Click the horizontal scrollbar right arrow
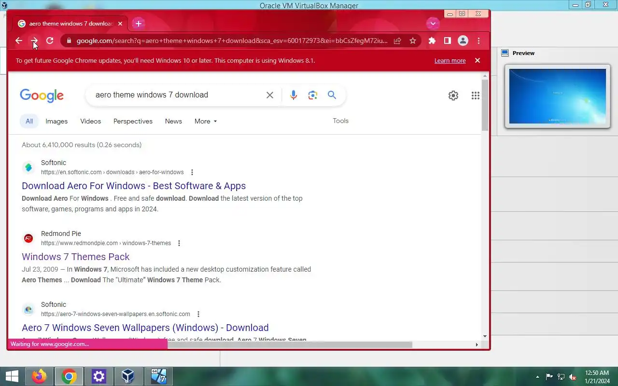The width and height of the screenshot is (618, 386). click(x=477, y=345)
